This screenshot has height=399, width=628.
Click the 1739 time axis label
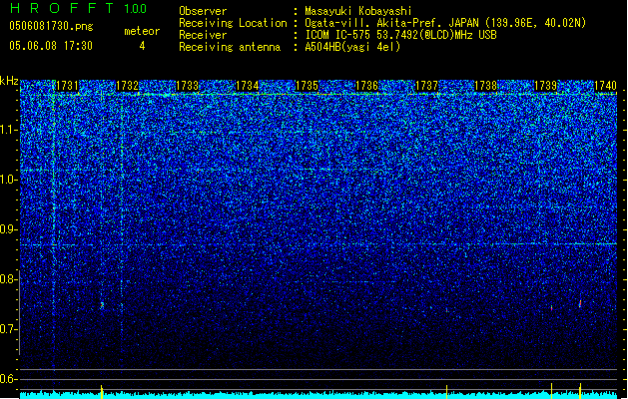tap(546, 86)
